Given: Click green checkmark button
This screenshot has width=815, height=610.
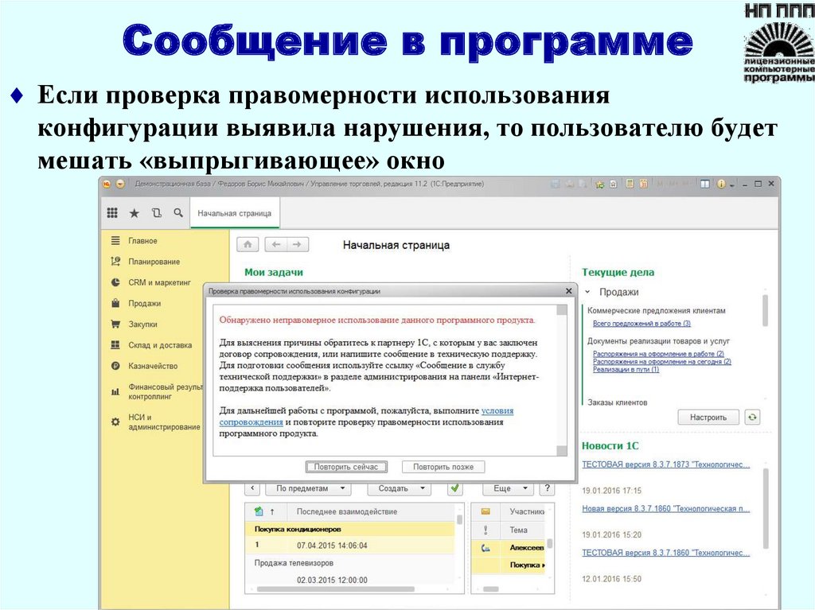Looking at the screenshot, I should (x=454, y=488).
